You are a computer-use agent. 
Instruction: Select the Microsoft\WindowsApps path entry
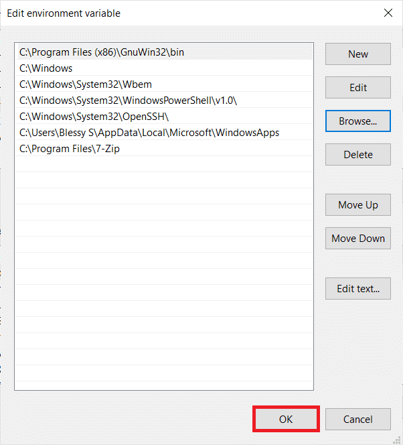pyautogui.click(x=164, y=133)
